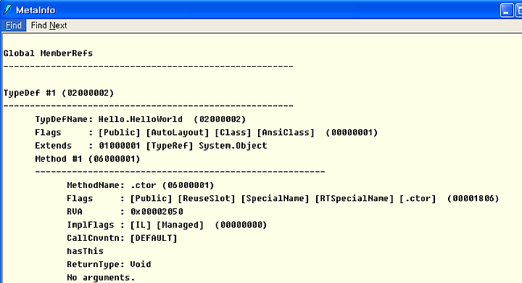Click the method flags line with [ReuseSlot]
Screen dimensions: 522x283
coord(283,198)
